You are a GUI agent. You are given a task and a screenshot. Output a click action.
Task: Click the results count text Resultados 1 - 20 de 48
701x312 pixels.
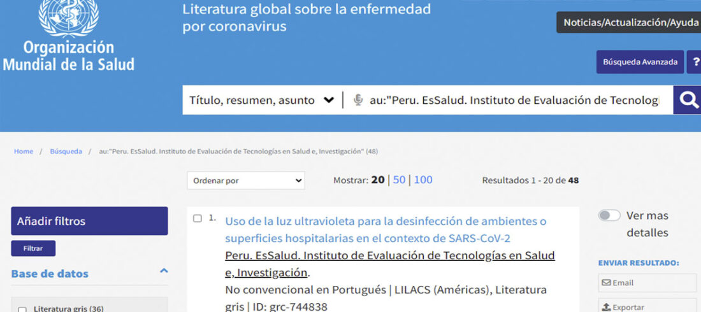tap(530, 181)
